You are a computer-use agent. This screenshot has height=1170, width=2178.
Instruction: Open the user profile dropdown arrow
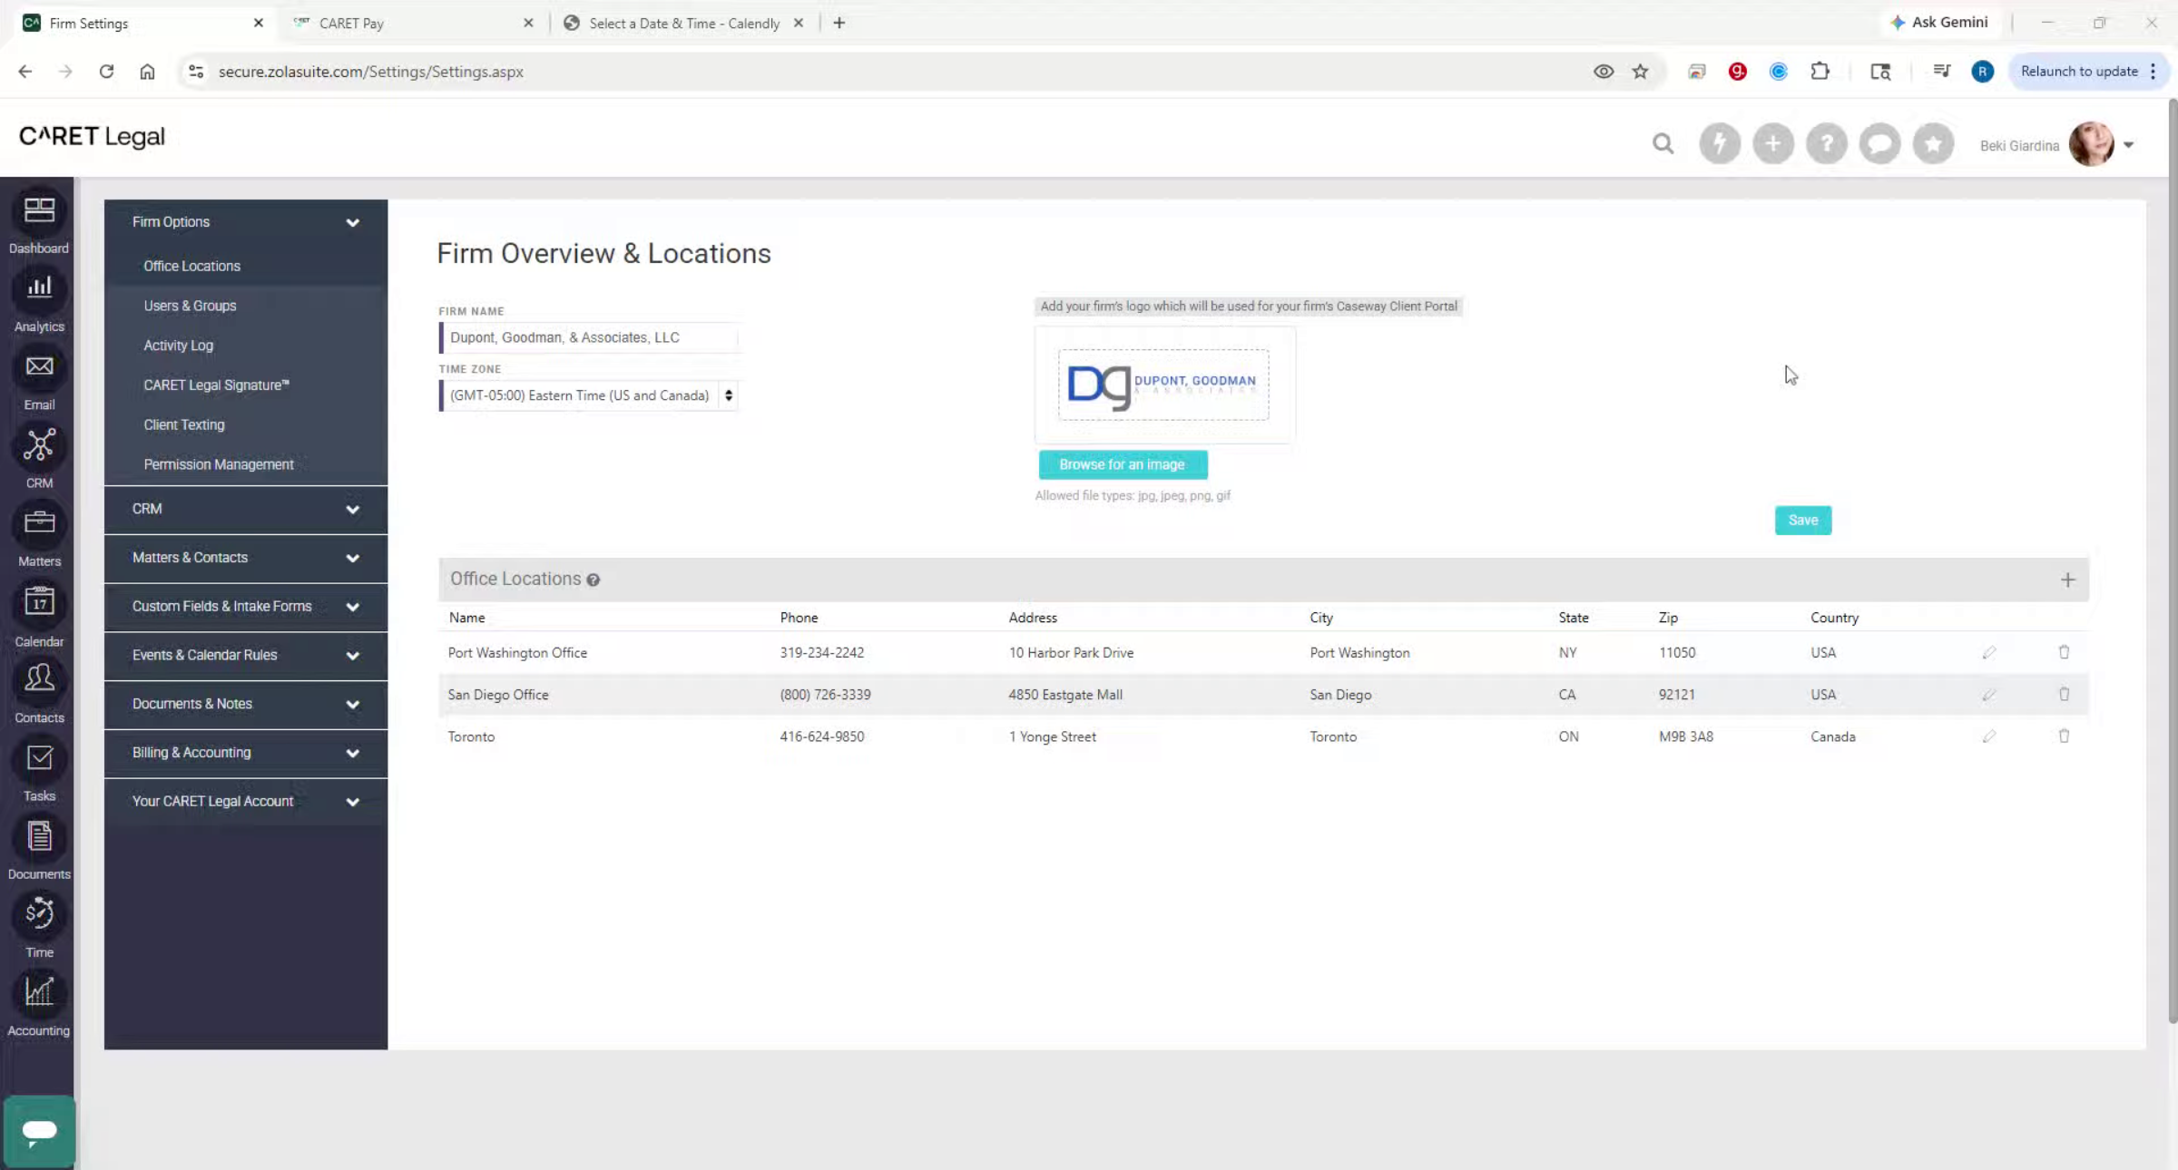[2128, 145]
